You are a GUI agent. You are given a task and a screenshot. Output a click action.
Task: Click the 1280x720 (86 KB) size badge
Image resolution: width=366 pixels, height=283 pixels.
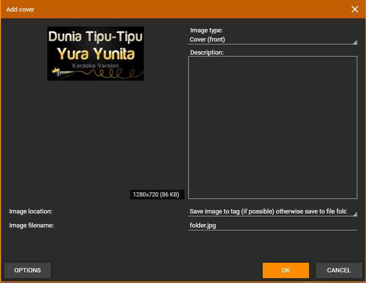pos(156,195)
